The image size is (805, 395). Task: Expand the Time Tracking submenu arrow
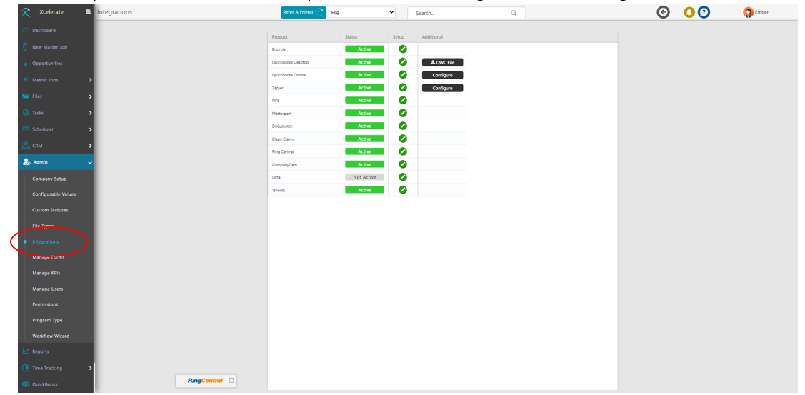pyautogui.click(x=90, y=368)
